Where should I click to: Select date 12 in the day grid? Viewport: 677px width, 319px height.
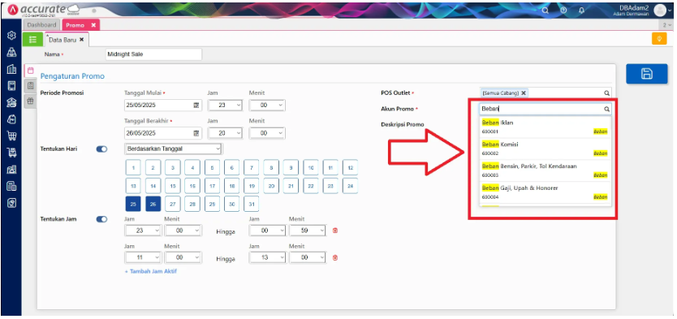(350, 167)
